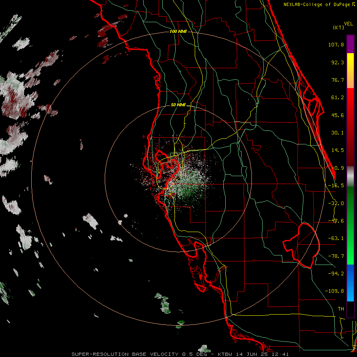Select the -16.5 velocity scale value

pos(336,186)
